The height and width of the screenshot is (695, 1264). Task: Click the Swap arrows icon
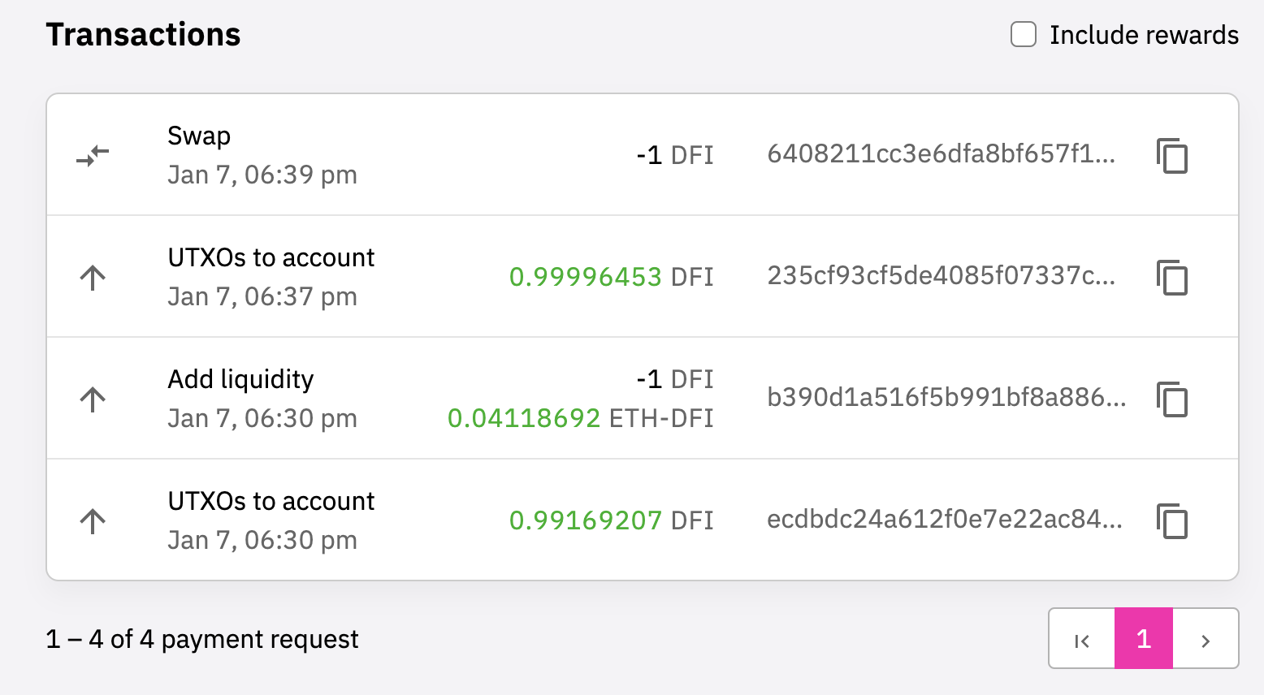(93, 155)
